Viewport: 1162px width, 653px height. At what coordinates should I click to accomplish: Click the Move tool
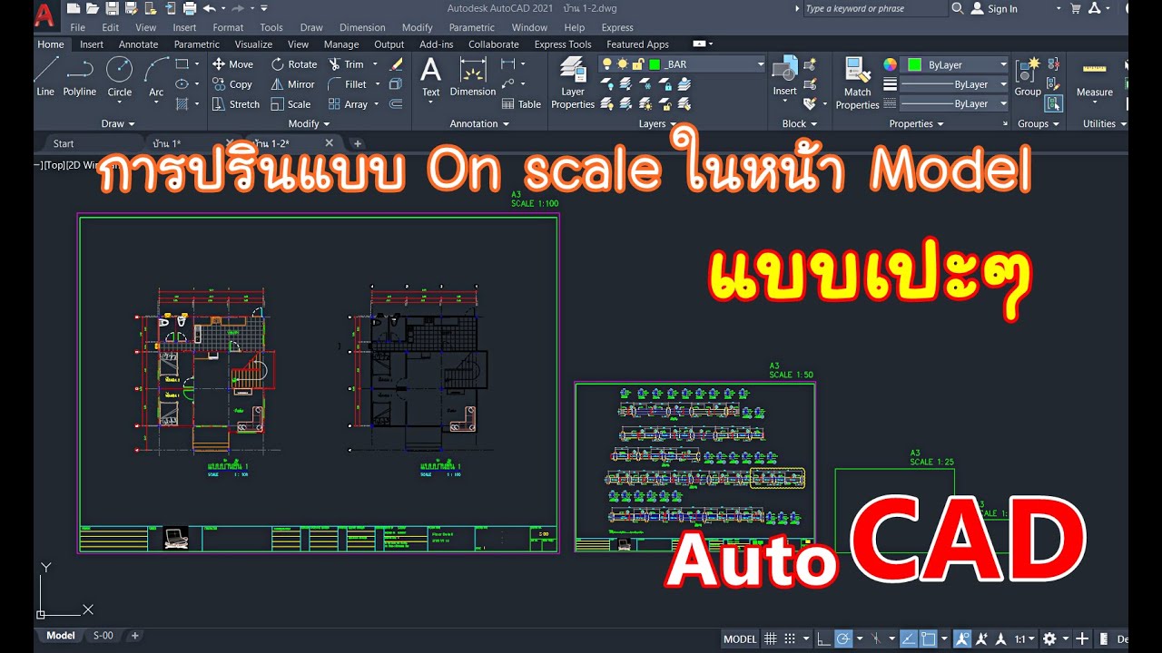click(232, 64)
